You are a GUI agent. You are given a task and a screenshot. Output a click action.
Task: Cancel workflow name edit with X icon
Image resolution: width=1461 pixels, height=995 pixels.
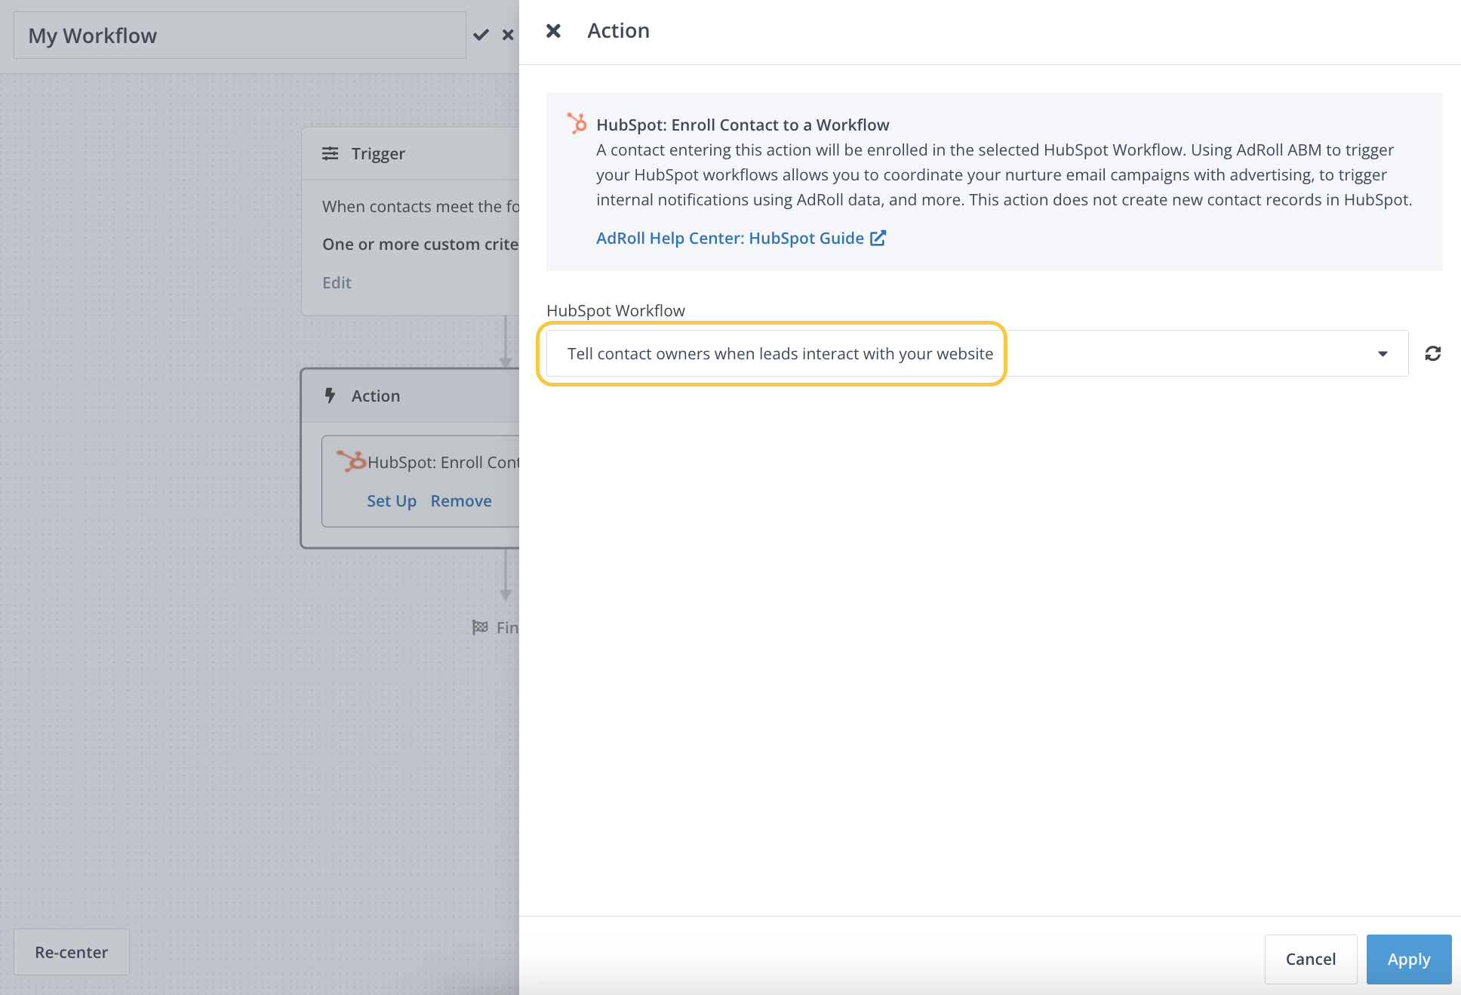(x=508, y=35)
